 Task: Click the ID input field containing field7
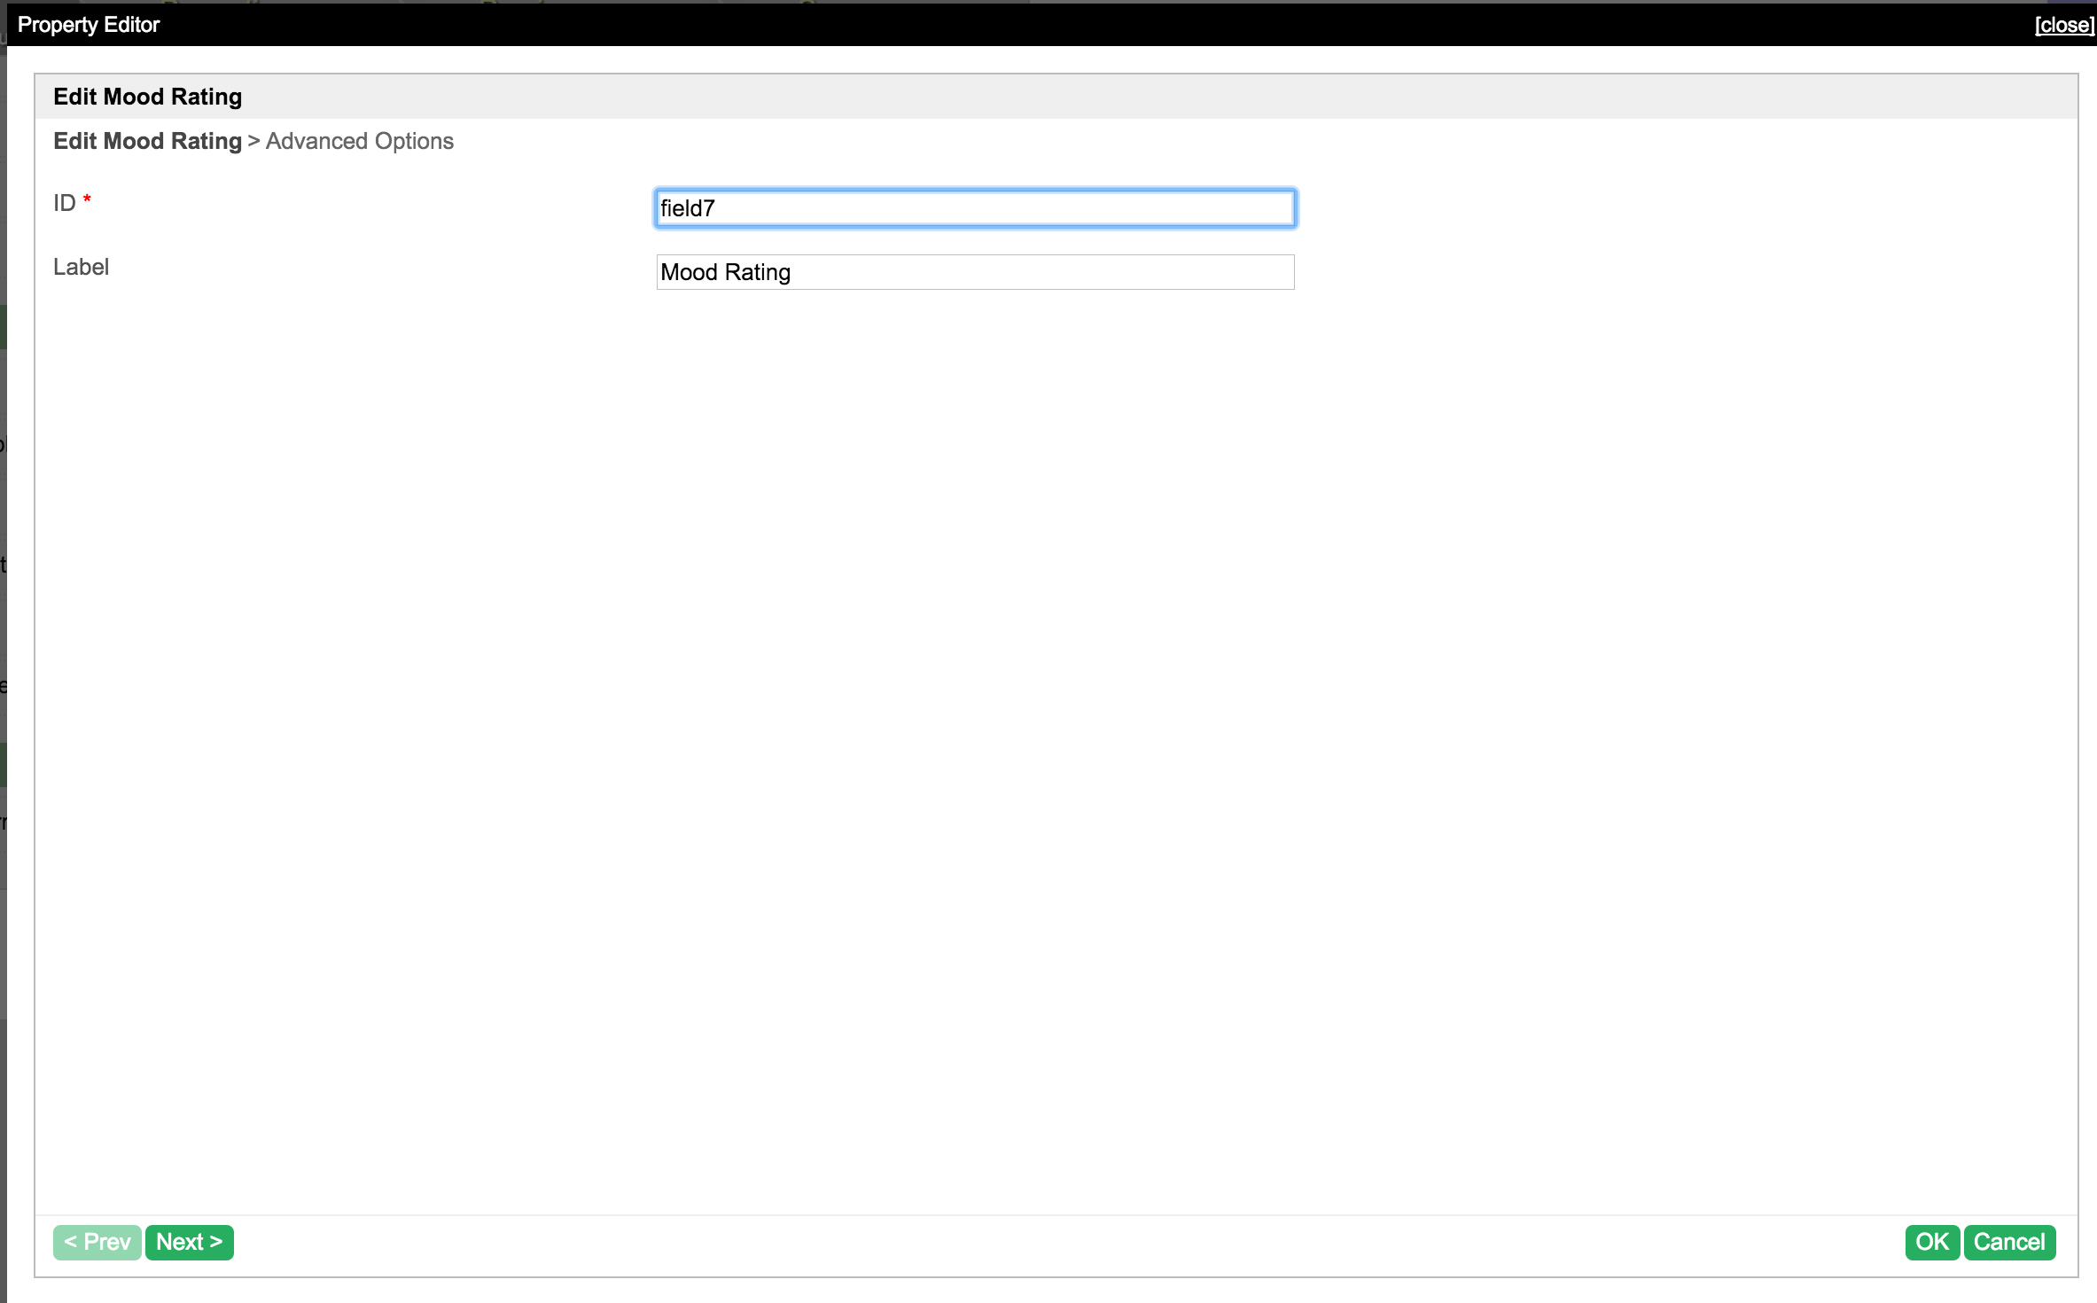point(975,208)
